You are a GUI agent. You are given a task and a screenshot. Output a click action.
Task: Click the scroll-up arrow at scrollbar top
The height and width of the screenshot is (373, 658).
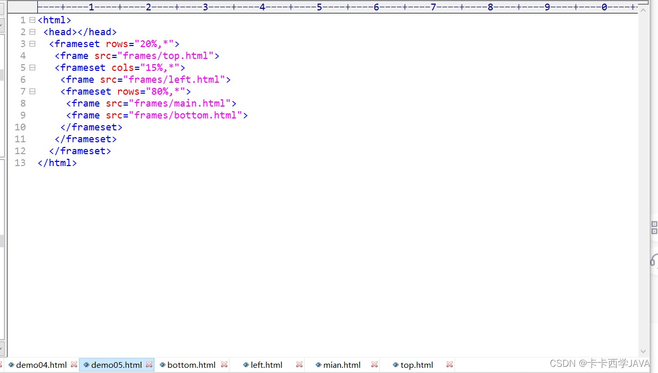[643, 9]
